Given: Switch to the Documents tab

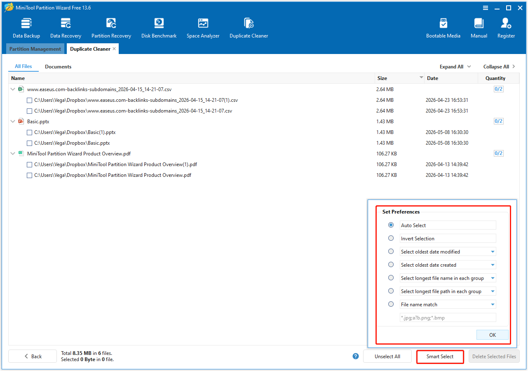Looking at the screenshot, I should coord(58,66).
